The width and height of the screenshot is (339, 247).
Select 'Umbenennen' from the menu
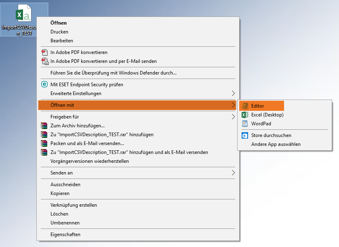138,223
